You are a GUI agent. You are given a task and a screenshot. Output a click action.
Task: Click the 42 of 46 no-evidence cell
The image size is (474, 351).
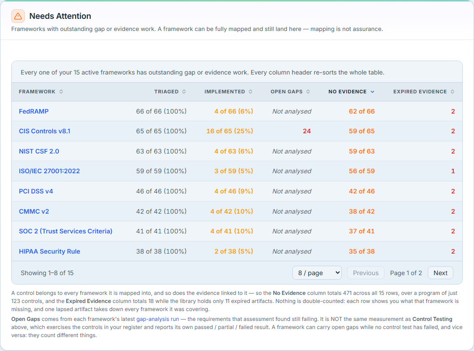(x=362, y=191)
